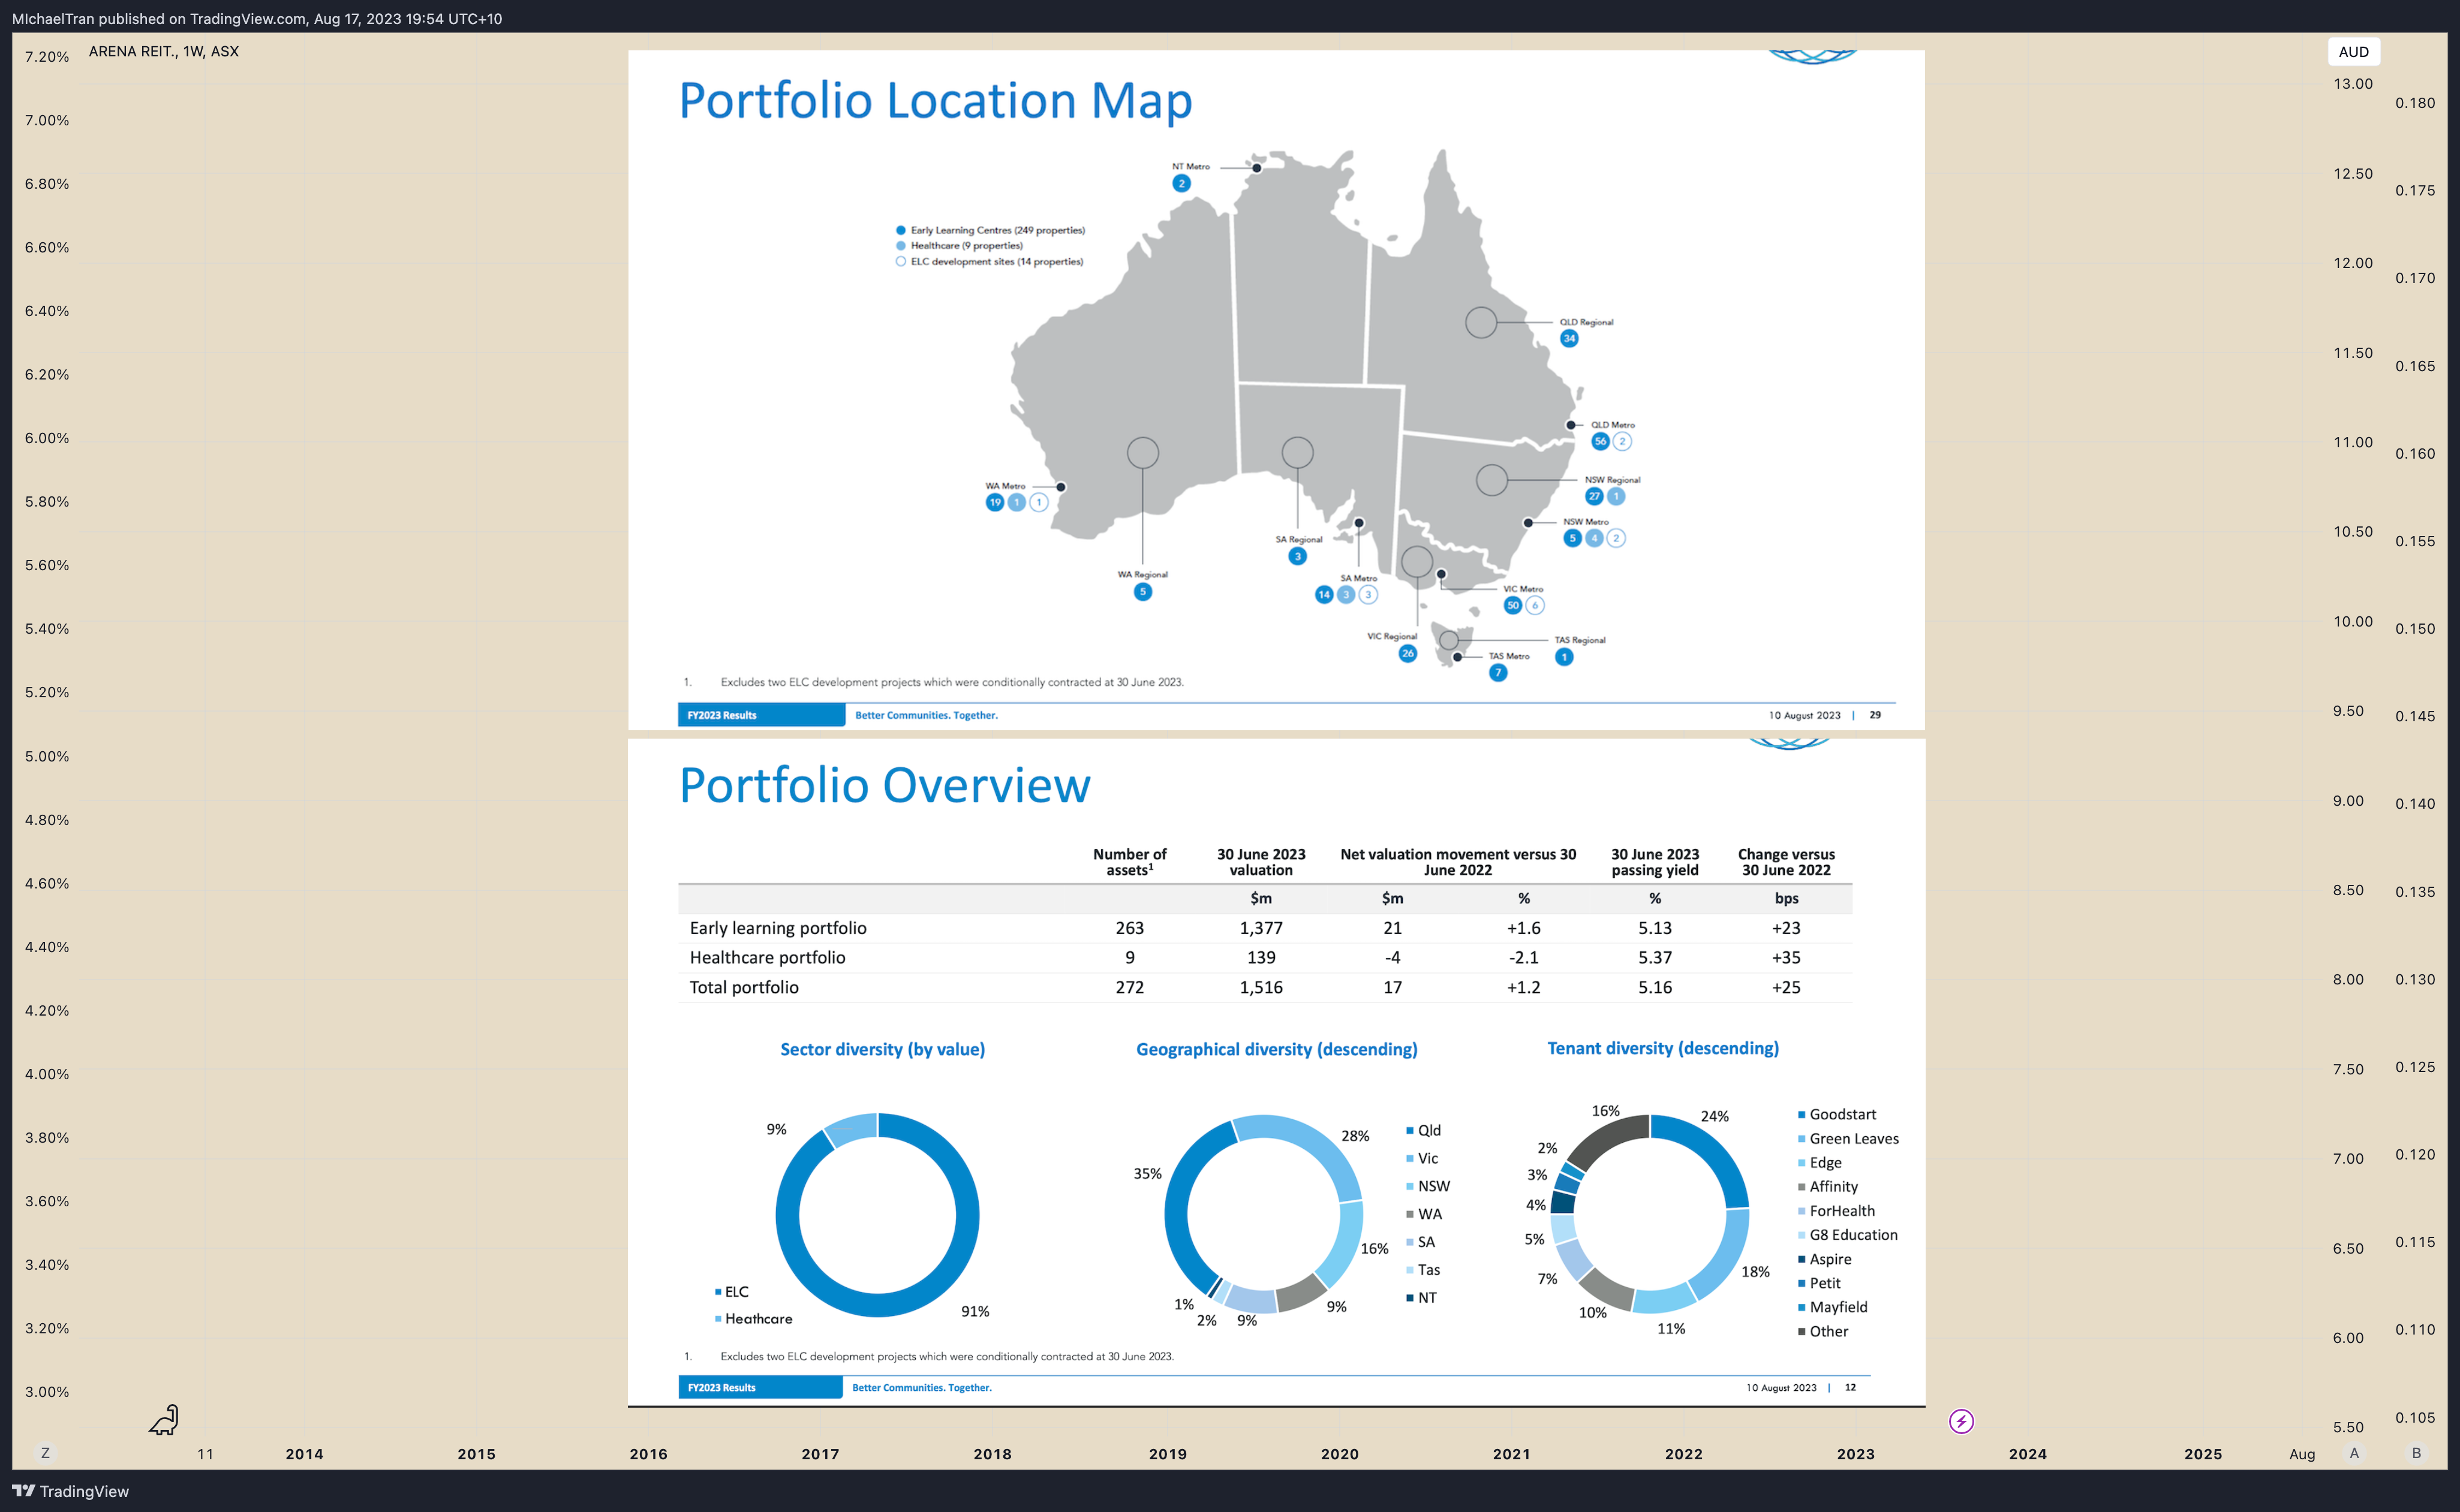Click the Better Communities. Together. text on page 12

pyautogui.click(x=921, y=1387)
